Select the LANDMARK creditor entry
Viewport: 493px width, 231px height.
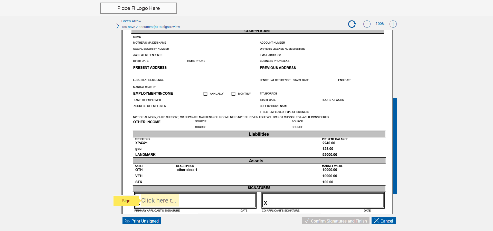click(x=145, y=155)
